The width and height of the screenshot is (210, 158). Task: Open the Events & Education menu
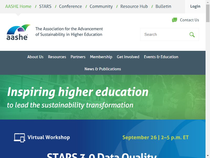coord(161,57)
